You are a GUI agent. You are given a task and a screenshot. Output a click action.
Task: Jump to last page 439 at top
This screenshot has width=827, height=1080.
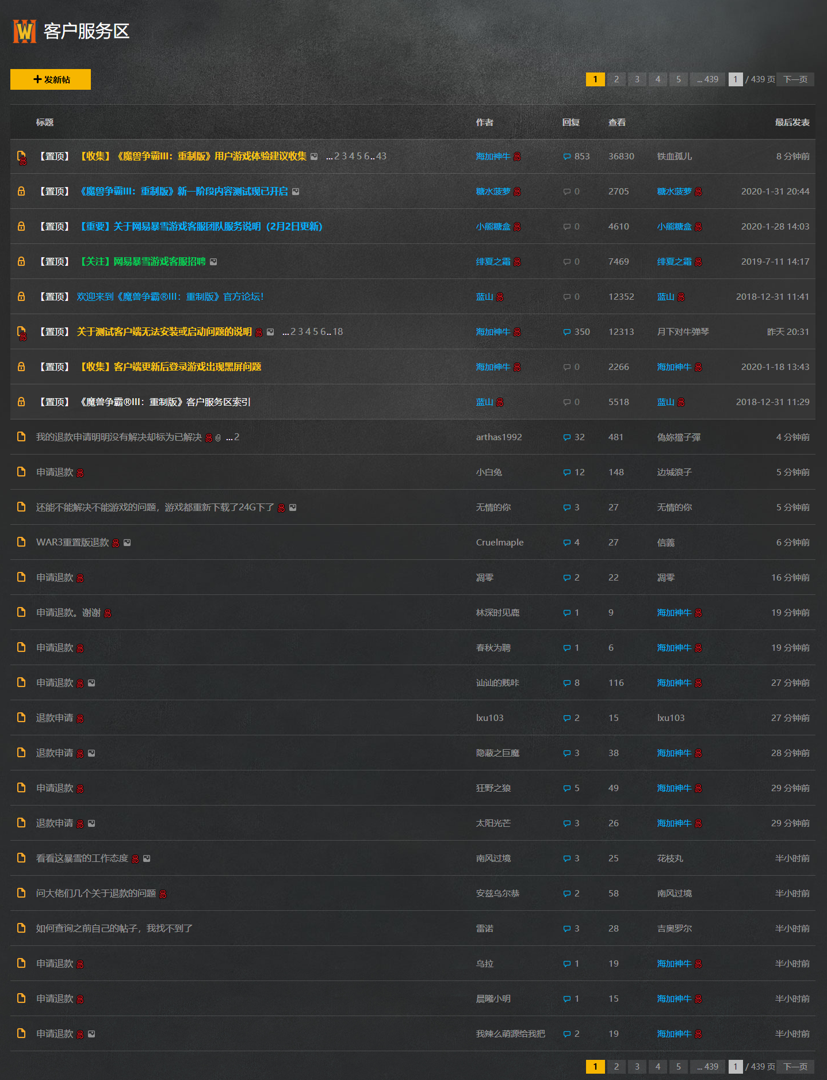(707, 79)
